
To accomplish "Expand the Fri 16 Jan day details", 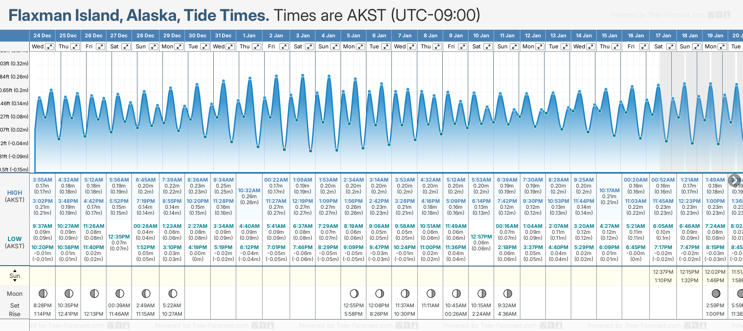I will [x=643, y=47].
